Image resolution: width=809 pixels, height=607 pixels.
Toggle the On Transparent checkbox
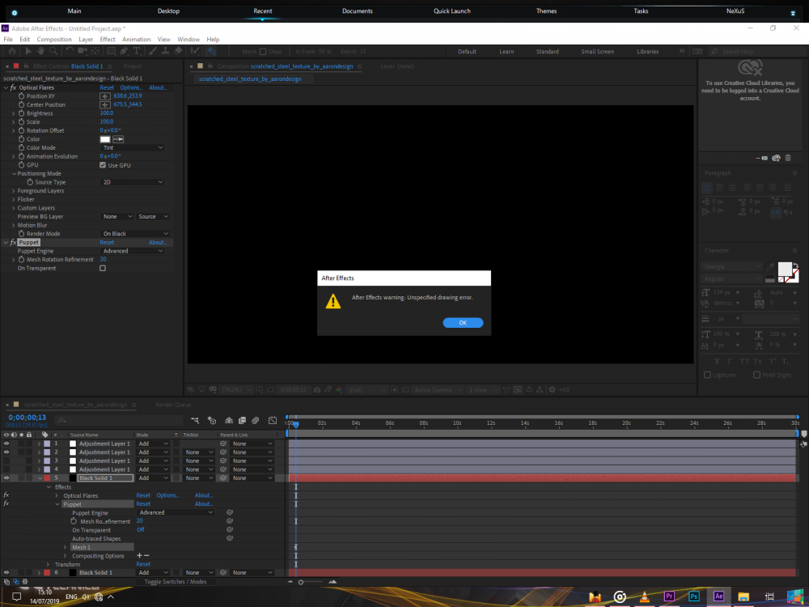(x=103, y=269)
